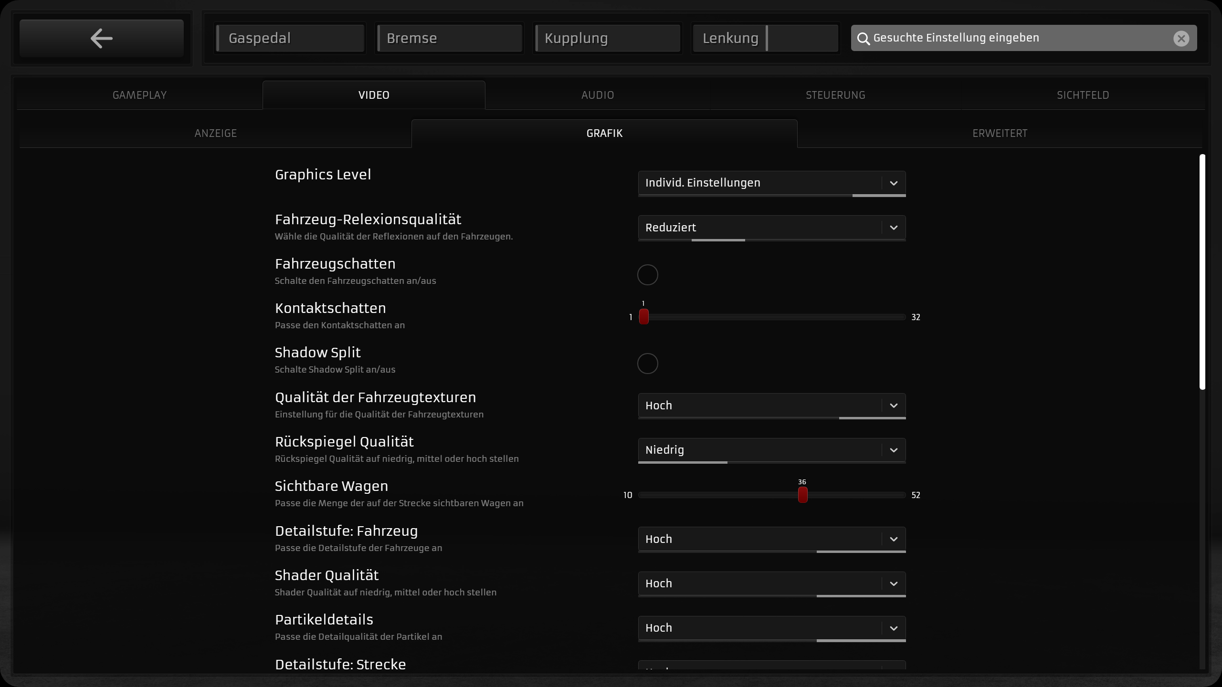1222x687 pixels.
Task: Switch to the AUDIO tab
Action: 597,95
